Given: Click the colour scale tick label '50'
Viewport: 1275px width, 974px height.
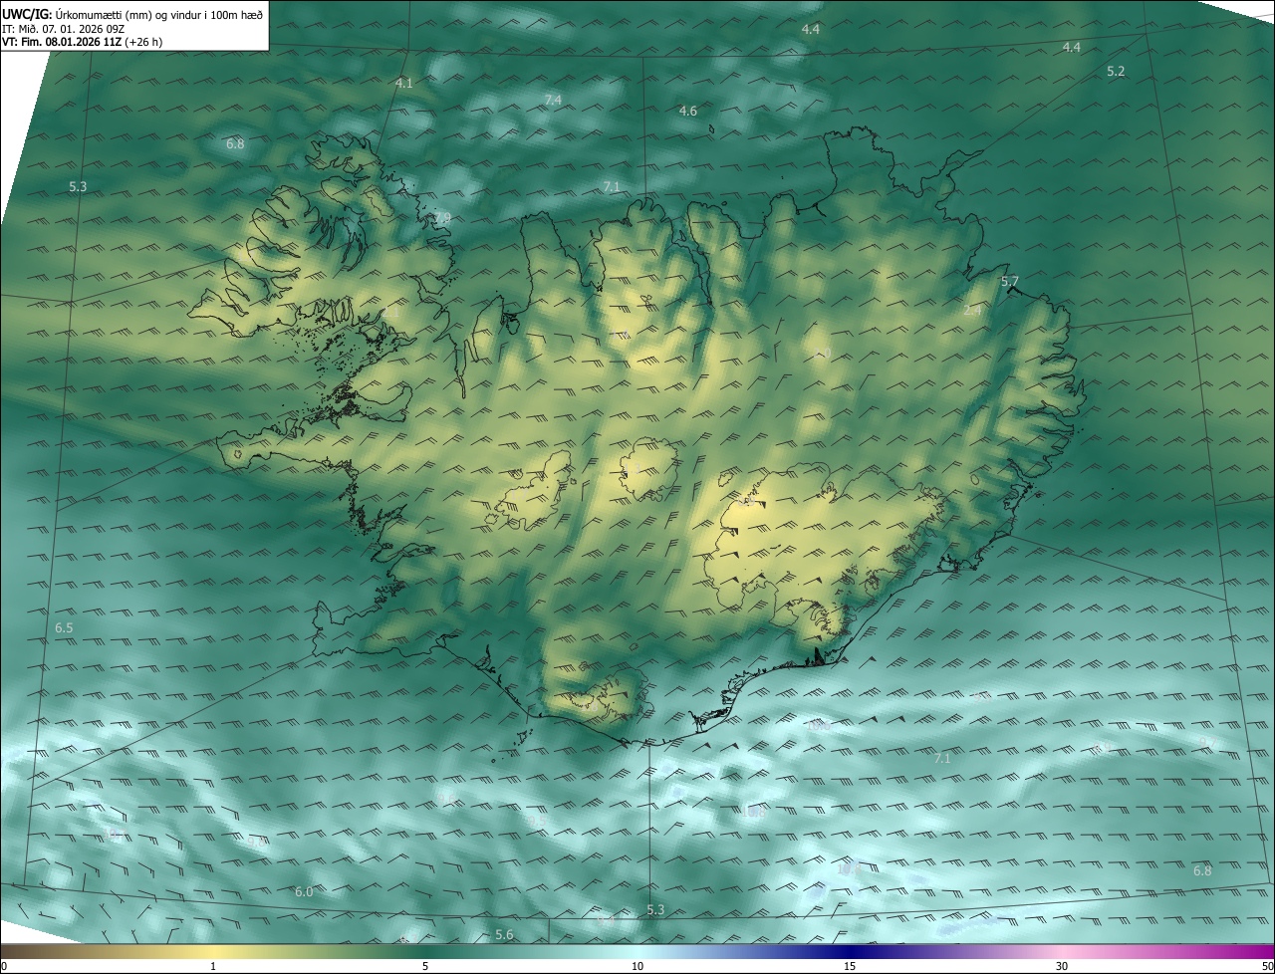Looking at the screenshot, I should 1266,967.
